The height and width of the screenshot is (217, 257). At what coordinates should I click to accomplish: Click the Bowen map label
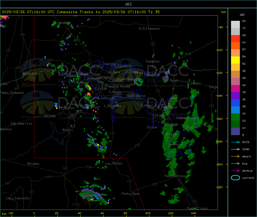click(x=190, y=127)
